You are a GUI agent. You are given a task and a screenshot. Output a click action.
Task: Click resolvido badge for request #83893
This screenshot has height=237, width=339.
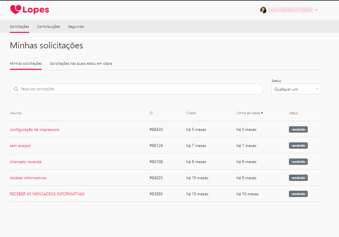[x=298, y=194]
